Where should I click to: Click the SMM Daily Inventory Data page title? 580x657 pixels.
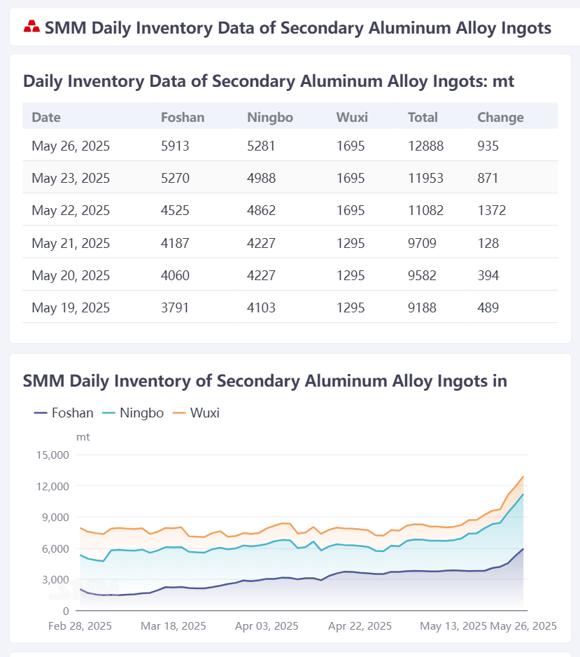pos(298,27)
